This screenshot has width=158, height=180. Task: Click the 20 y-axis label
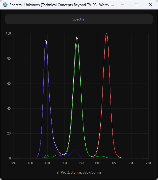tap(9, 133)
